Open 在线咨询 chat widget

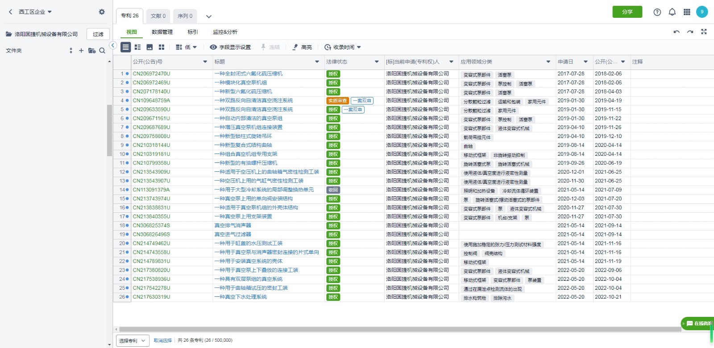click(697, 324)
